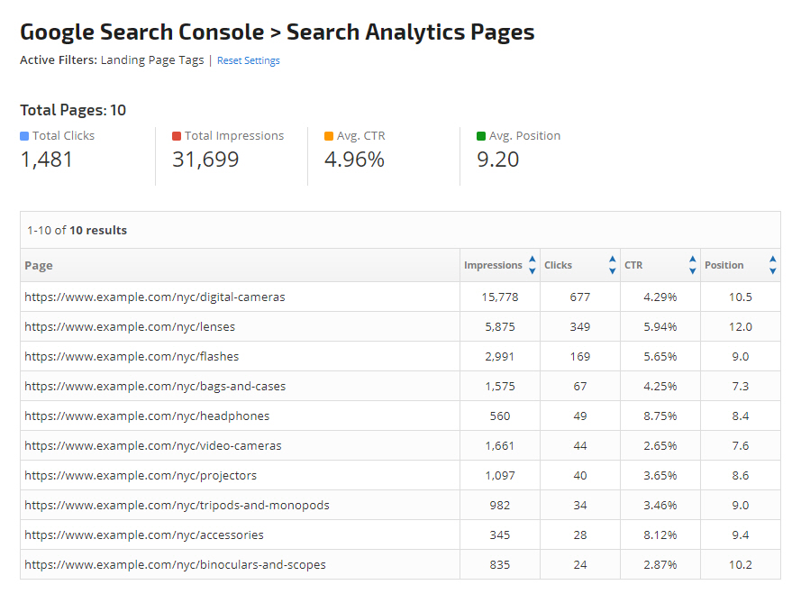
Task: Open the digital-cameras page URL
Action: 155,297
